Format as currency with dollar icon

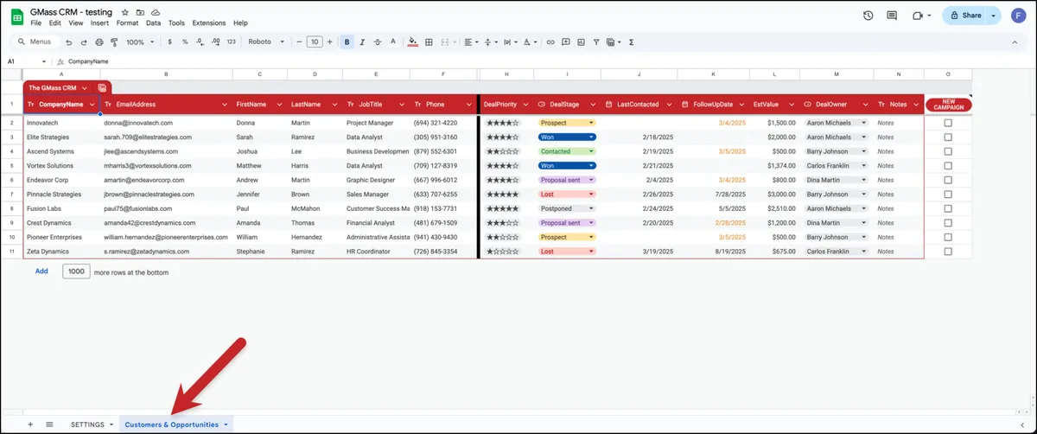[169, 41]
